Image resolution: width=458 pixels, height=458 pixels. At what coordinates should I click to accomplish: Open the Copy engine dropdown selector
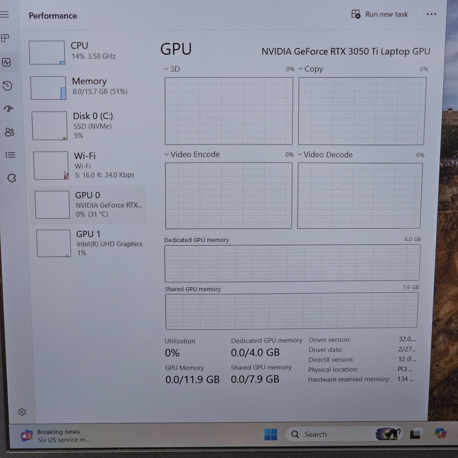coord(300,69)
